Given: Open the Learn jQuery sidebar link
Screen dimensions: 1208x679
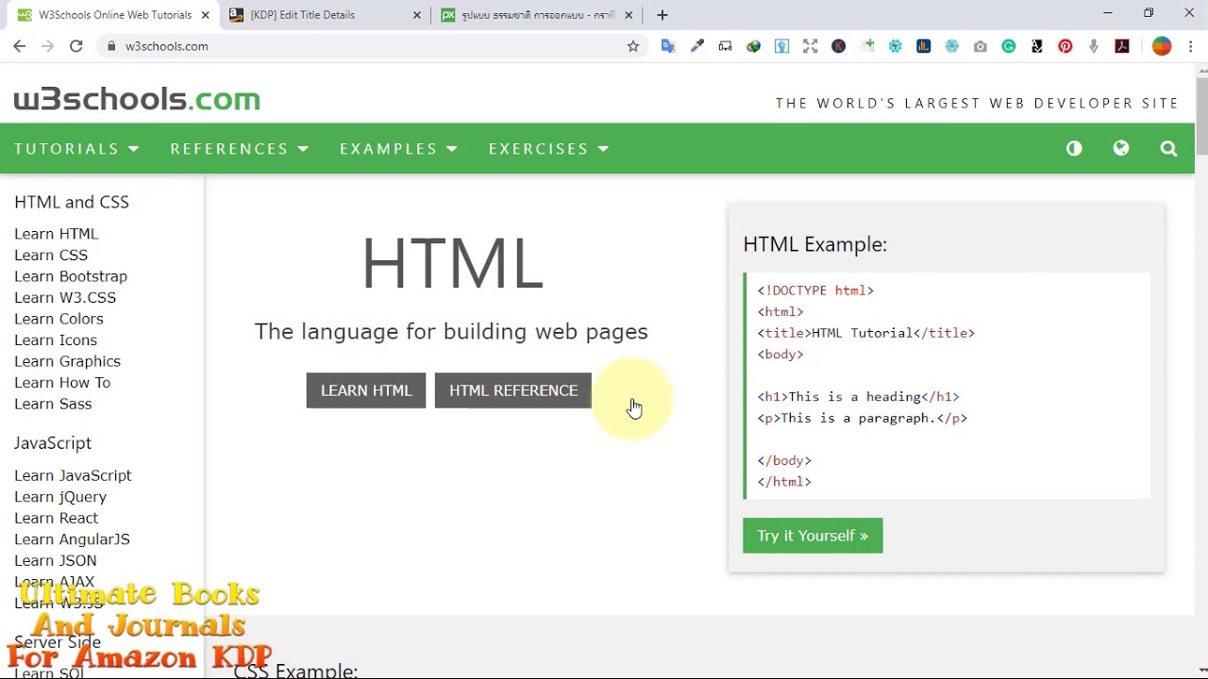Looking at the screenshot, I should (60, 497).
